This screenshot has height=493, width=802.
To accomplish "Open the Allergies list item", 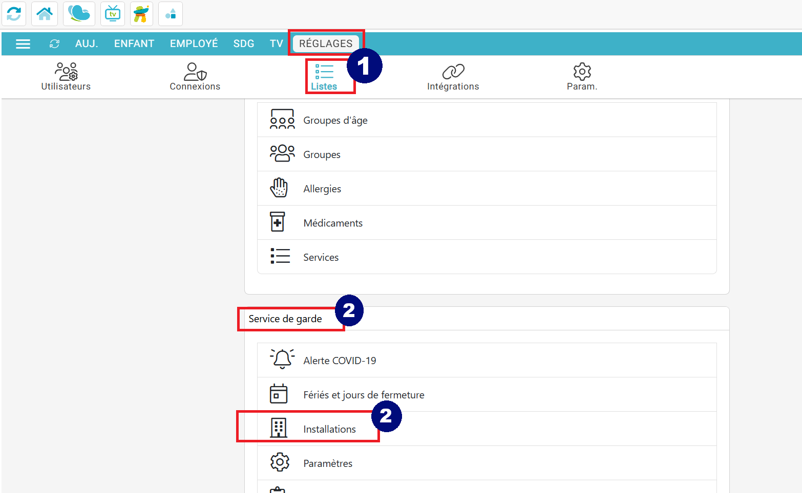I will coord(322,189).
